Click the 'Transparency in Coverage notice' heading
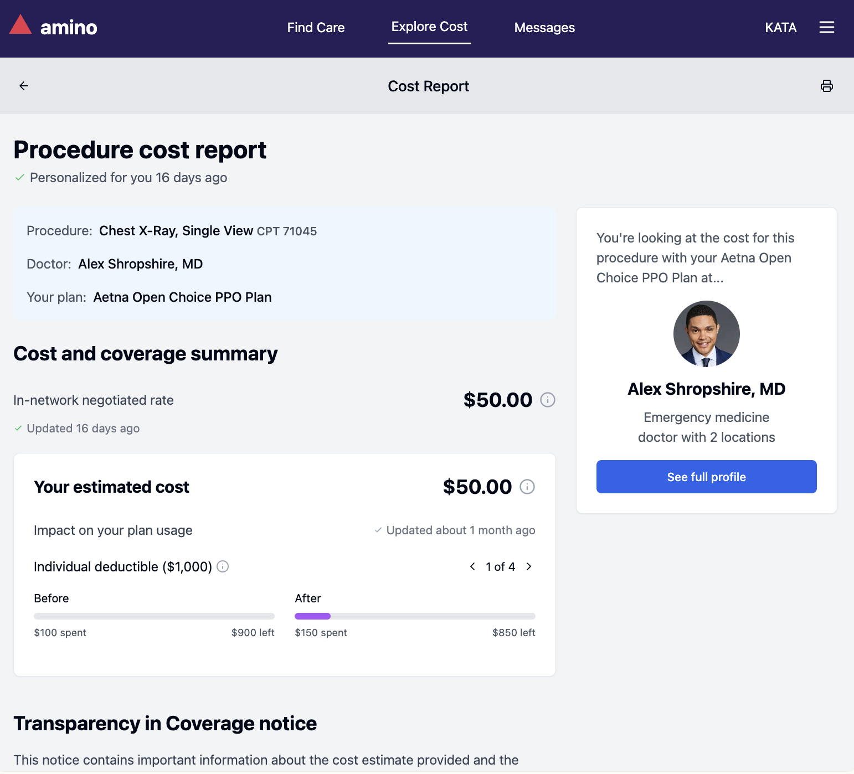The image size is (854, 774). click(x=165, y=724)
